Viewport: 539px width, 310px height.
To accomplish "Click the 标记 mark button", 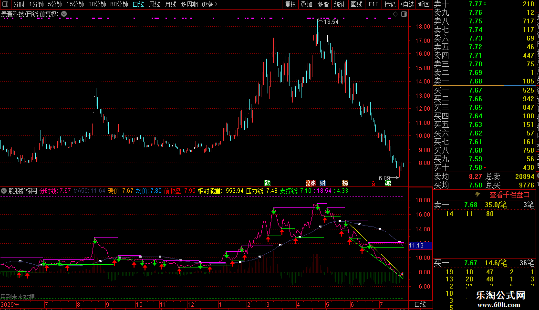I will 390,4.
